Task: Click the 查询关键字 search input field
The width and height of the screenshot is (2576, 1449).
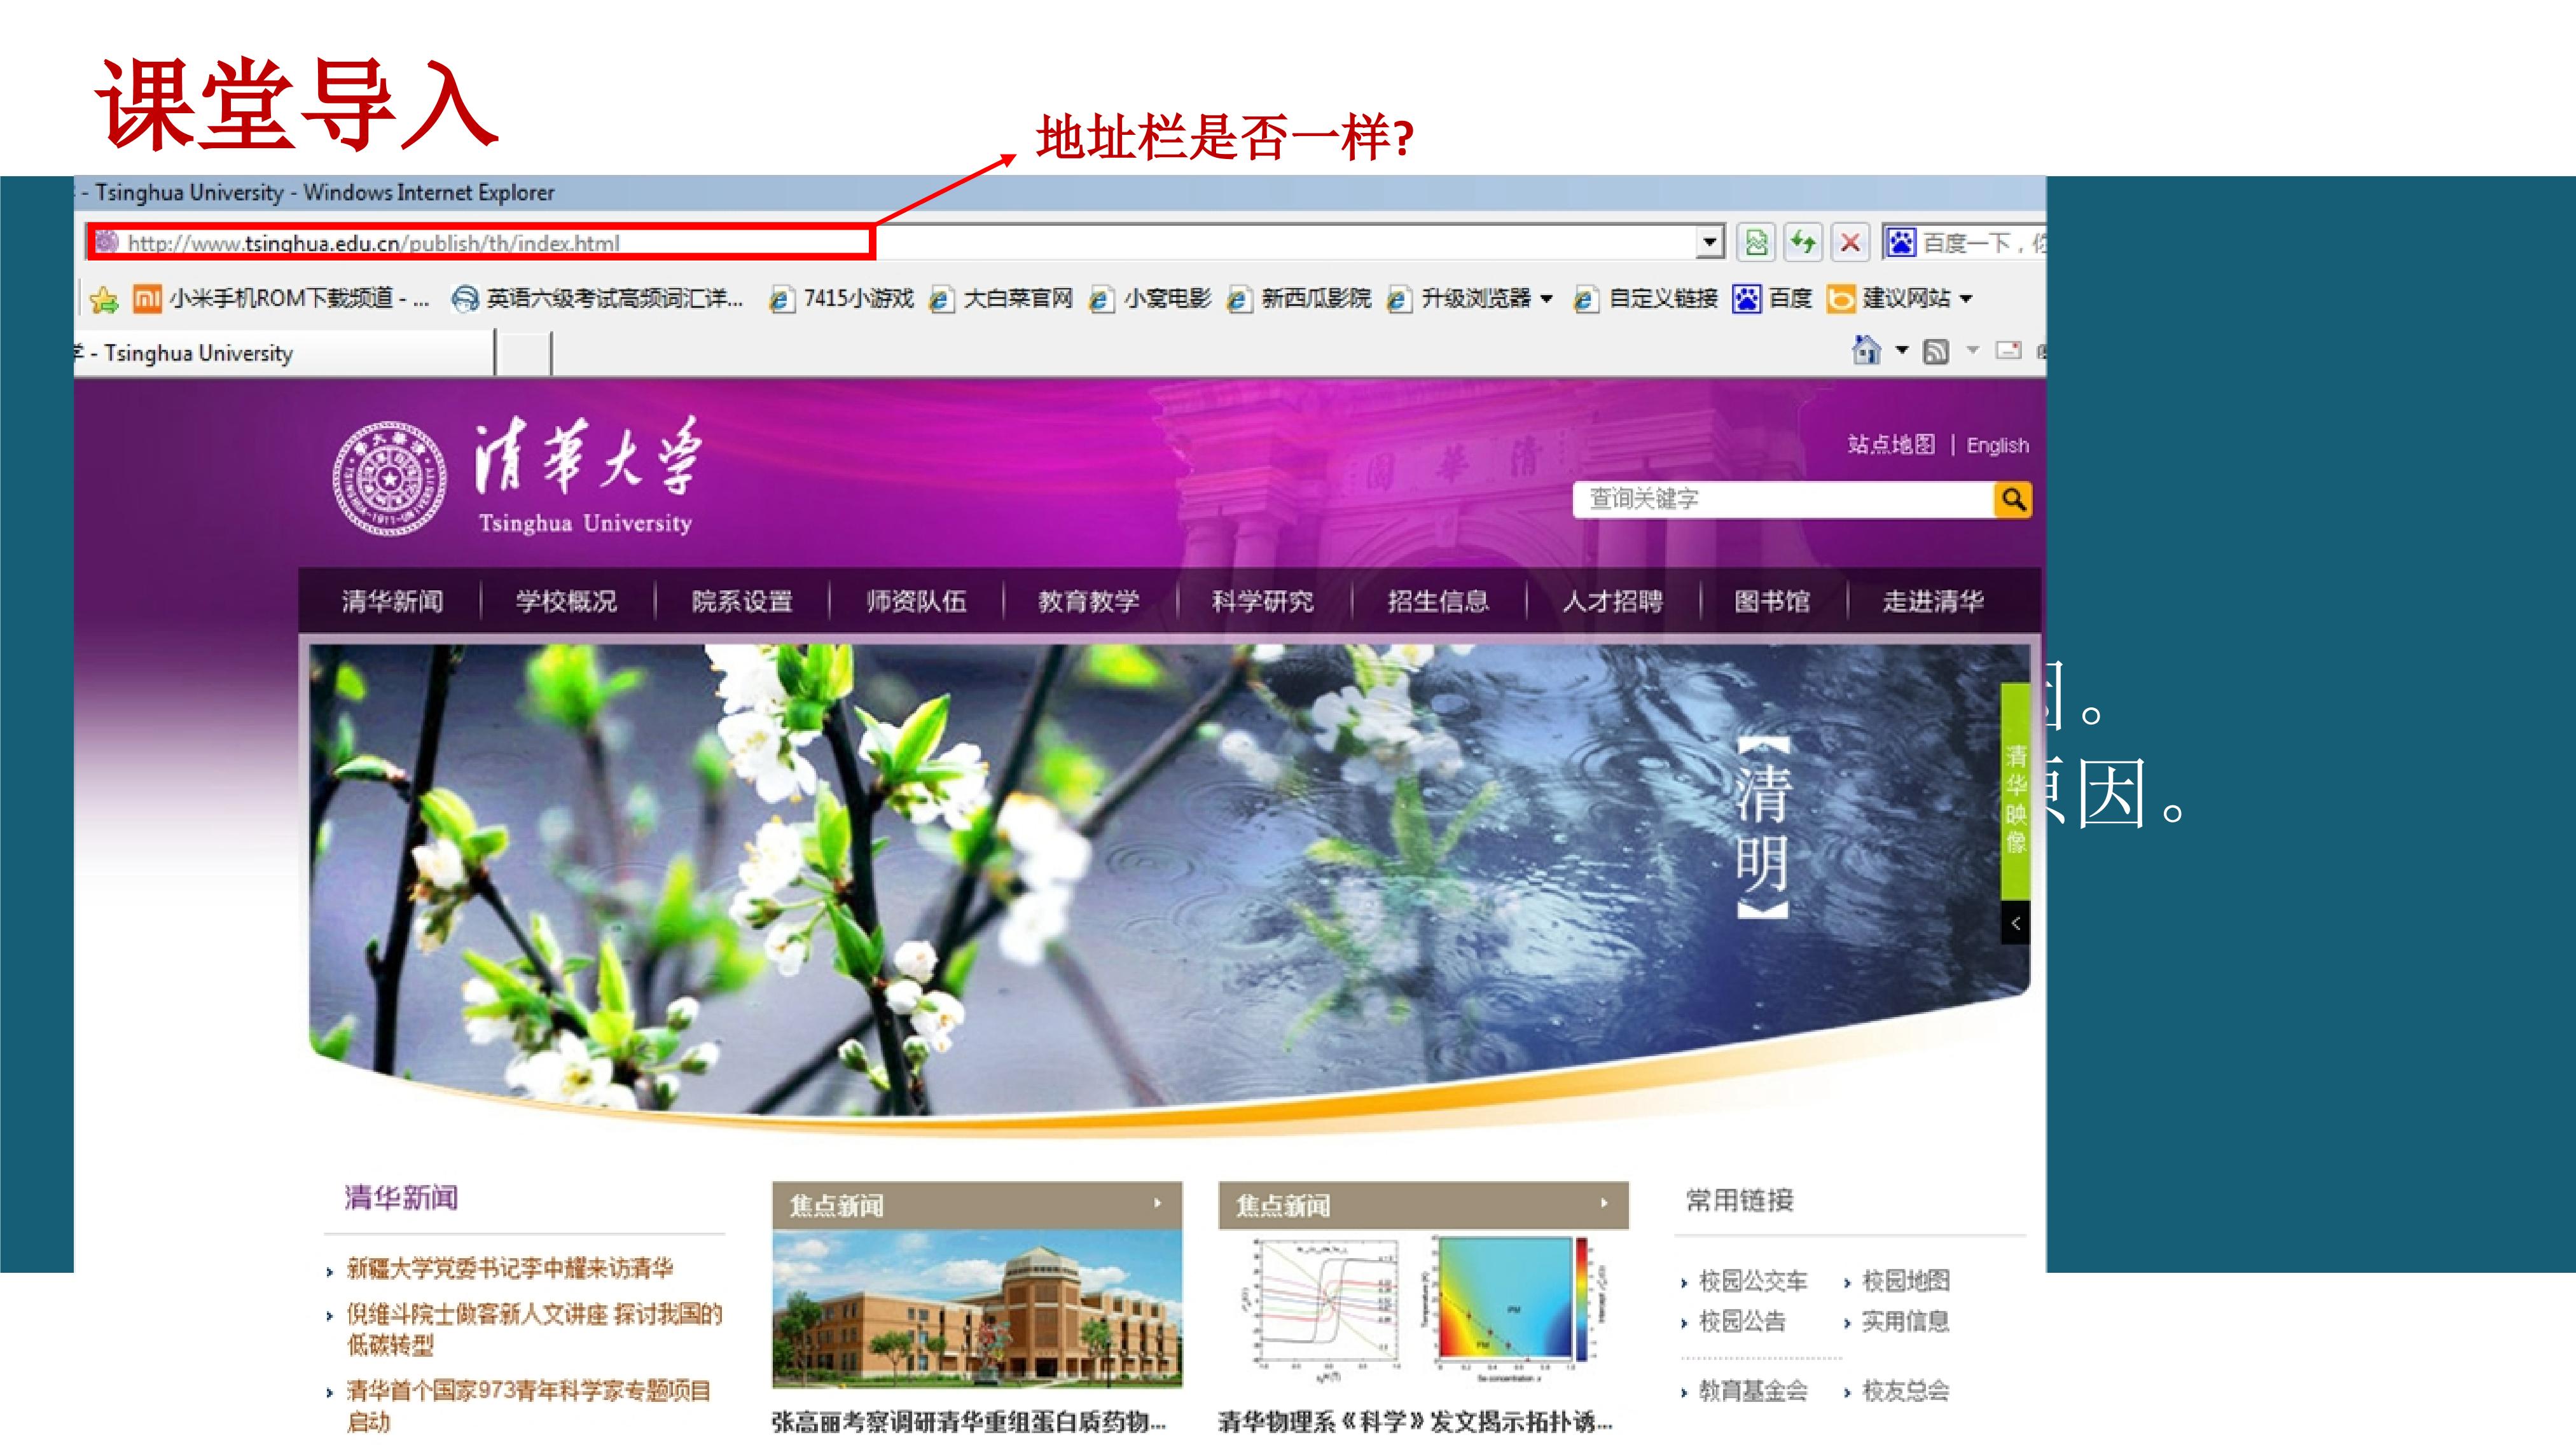Action: coord(1783,499)
